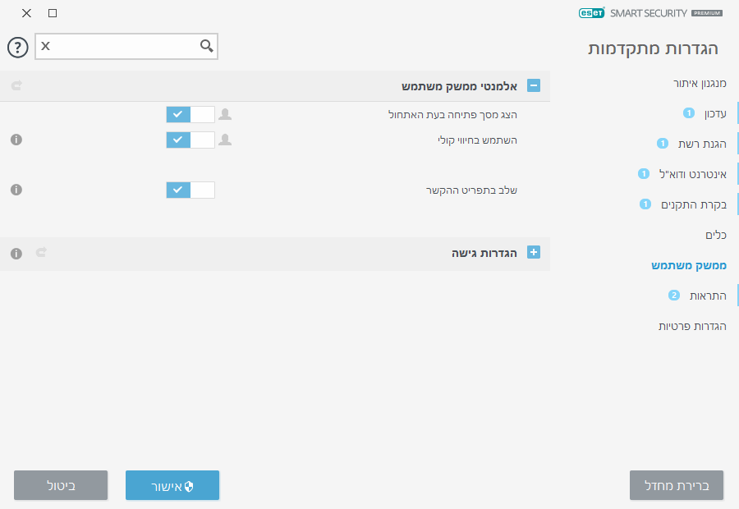This screenshot has width=739, height=509.
Task: Click user icon beside השתמש בחיווי קולי
Action: click(x=225, y=140)
